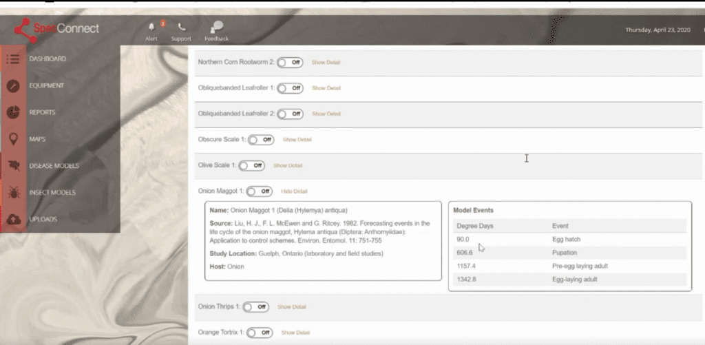Screen dimensions: 705x345
Task: Click the Model Events heading
Action: [x=473, y=210]
